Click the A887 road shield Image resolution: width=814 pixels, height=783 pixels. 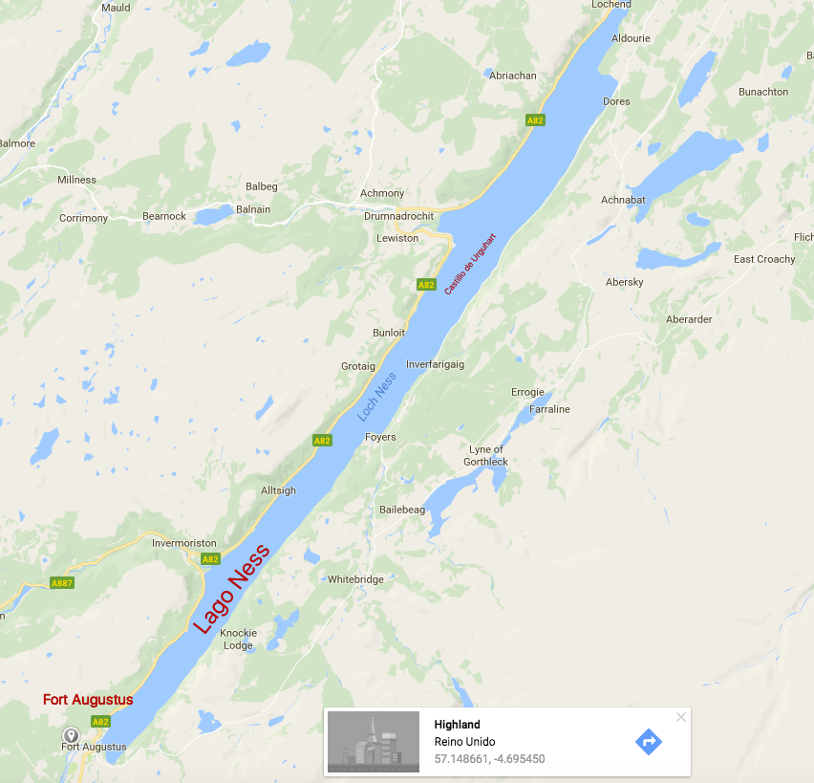[62, 583]
